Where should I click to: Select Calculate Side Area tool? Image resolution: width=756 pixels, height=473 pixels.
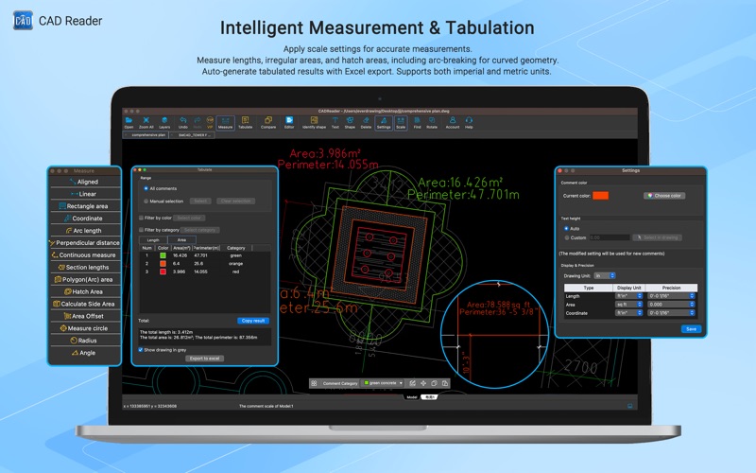(x=84, y=304)
